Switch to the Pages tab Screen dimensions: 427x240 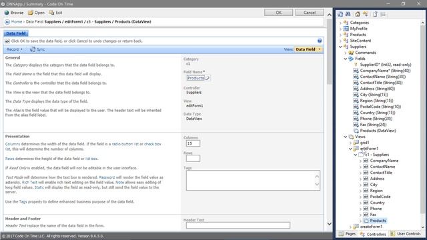click(347, 234)
